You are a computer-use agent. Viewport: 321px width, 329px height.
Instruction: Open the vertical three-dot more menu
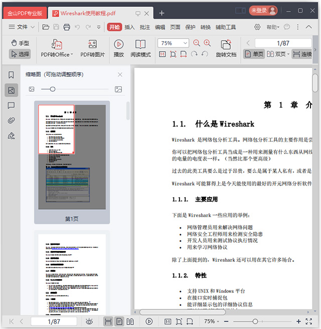point(297,27)
